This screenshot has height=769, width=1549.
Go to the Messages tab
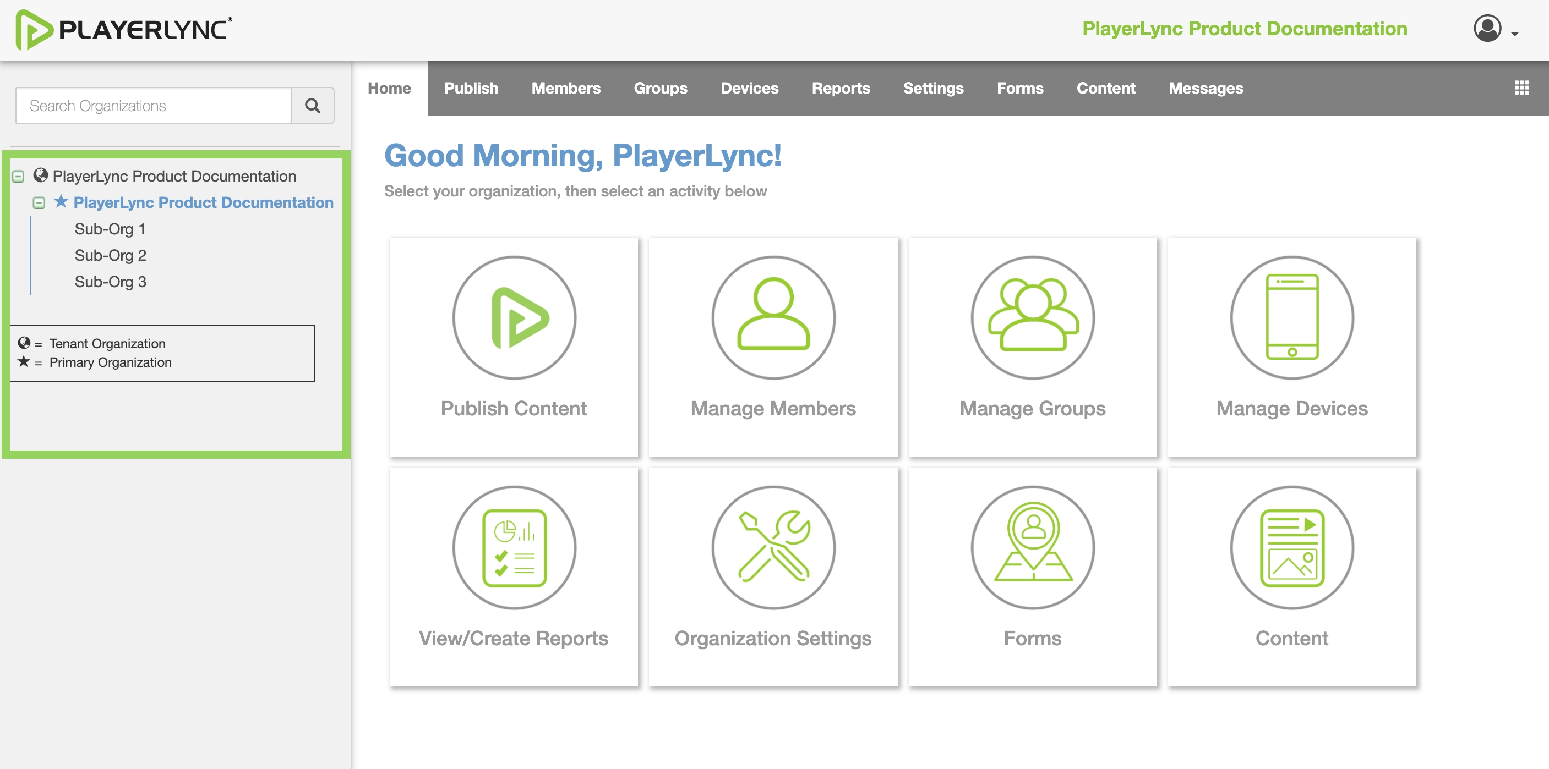pyautogui.click(x=1205, y=89)
